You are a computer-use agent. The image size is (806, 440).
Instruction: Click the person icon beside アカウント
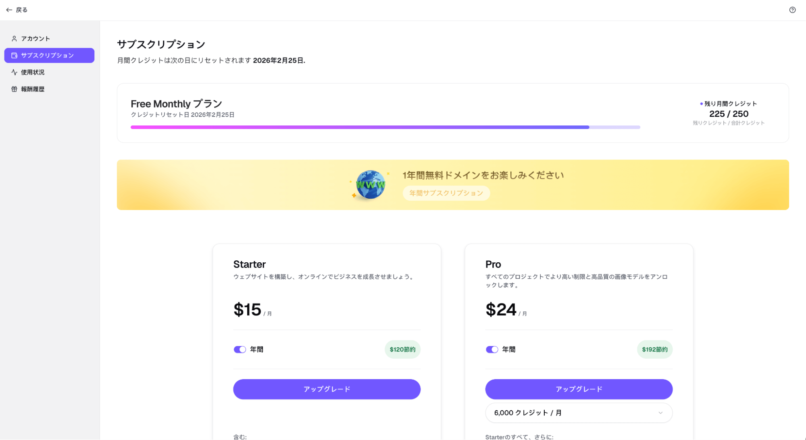tap(14, 38)
